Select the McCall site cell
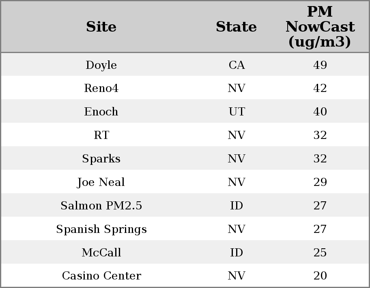370x288 pixels. tap(101, 253)
